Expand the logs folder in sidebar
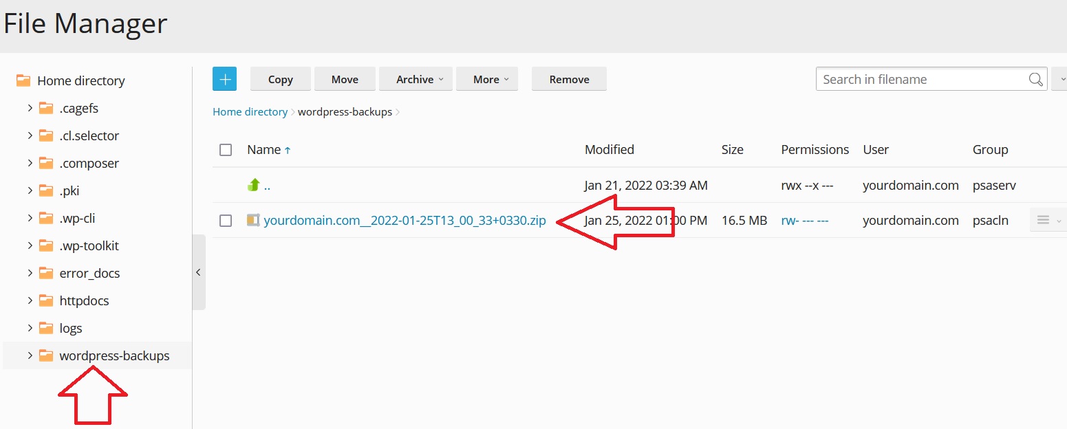 [30, 328]
